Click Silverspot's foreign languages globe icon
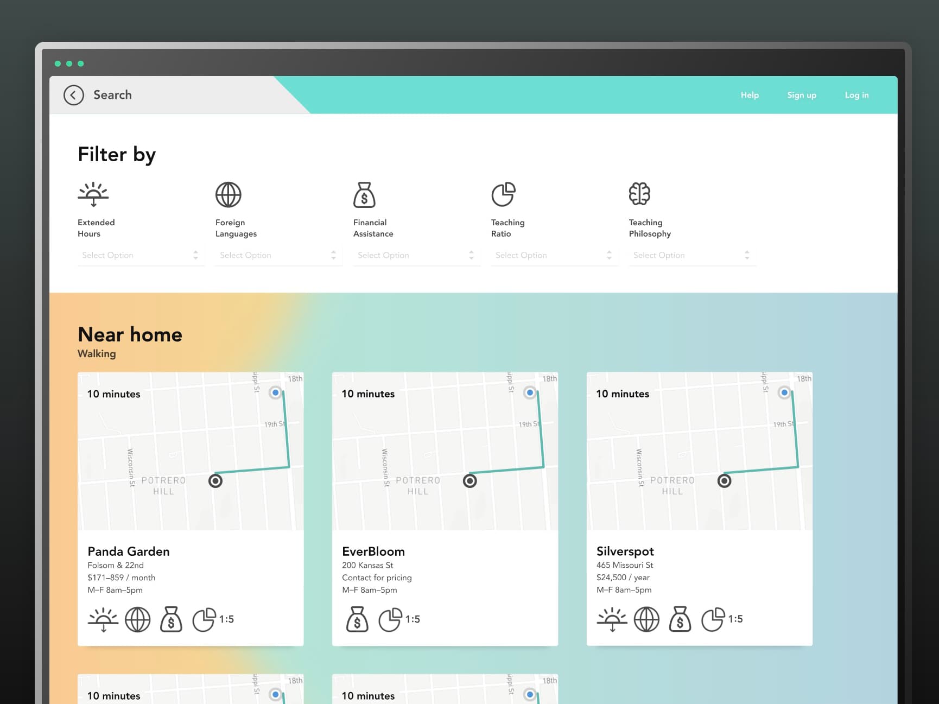This screenshot has width=939, height=704. pos(647,619)
